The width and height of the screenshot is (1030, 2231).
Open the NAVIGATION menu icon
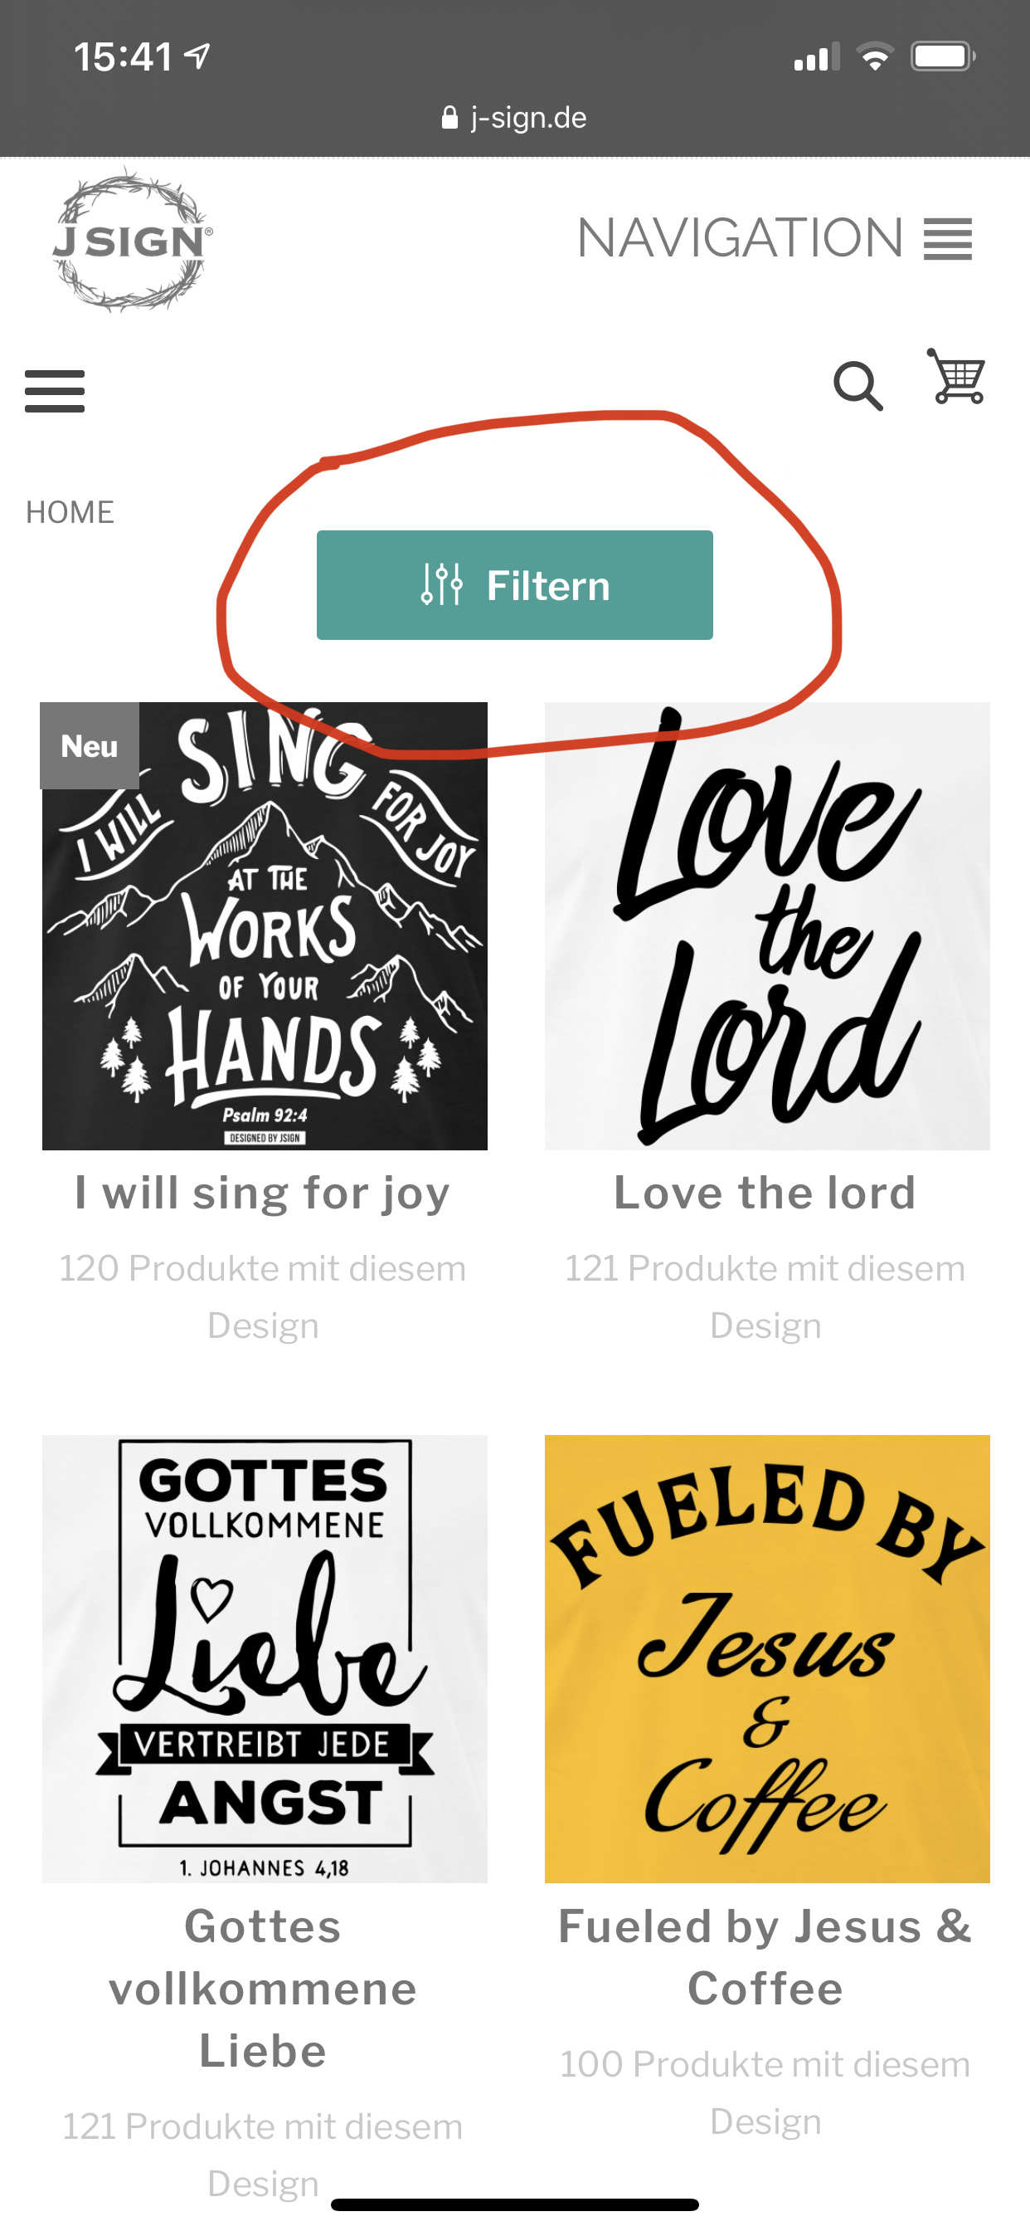pos(948,239)
